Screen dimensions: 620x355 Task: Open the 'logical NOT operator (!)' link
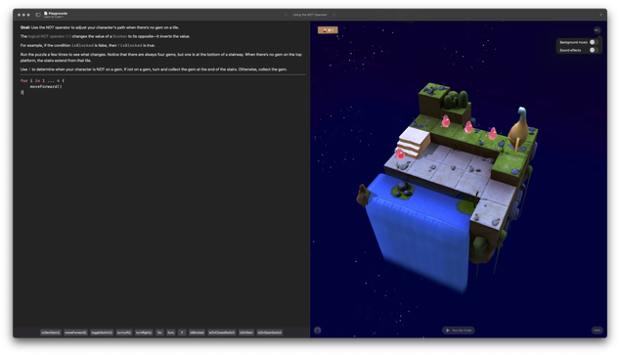50,36
